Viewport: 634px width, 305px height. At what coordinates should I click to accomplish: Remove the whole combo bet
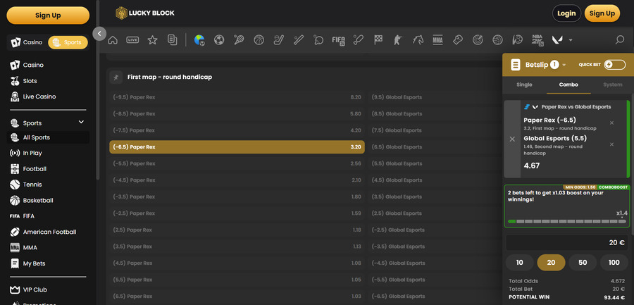[x=512, y=139]
